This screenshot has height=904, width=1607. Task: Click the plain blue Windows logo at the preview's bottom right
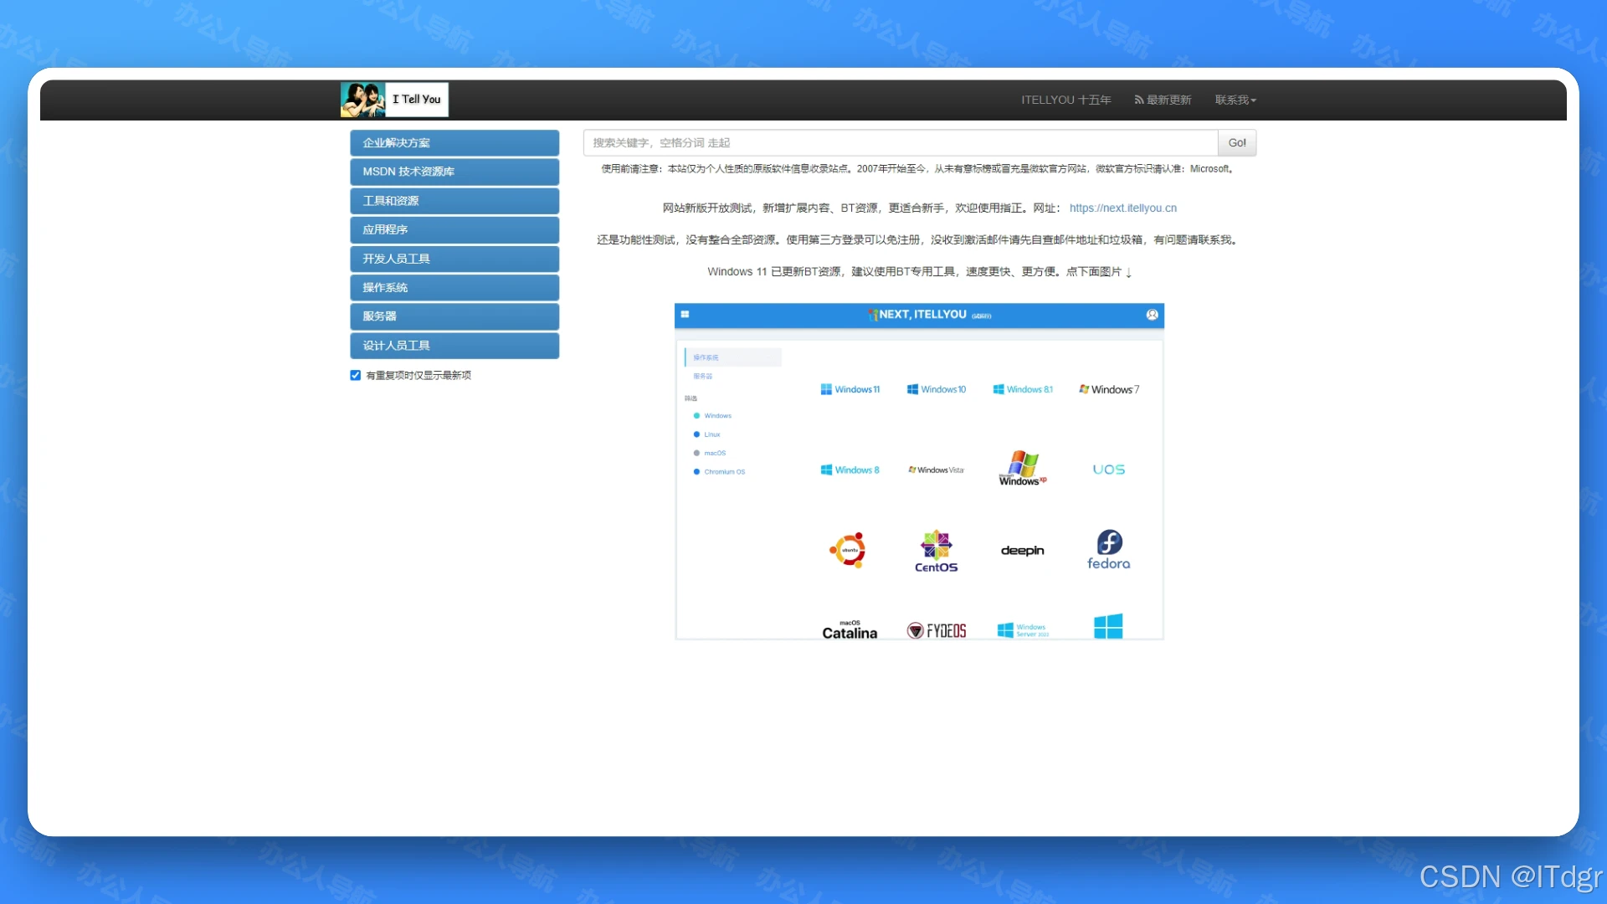[x=1108, y=627]
